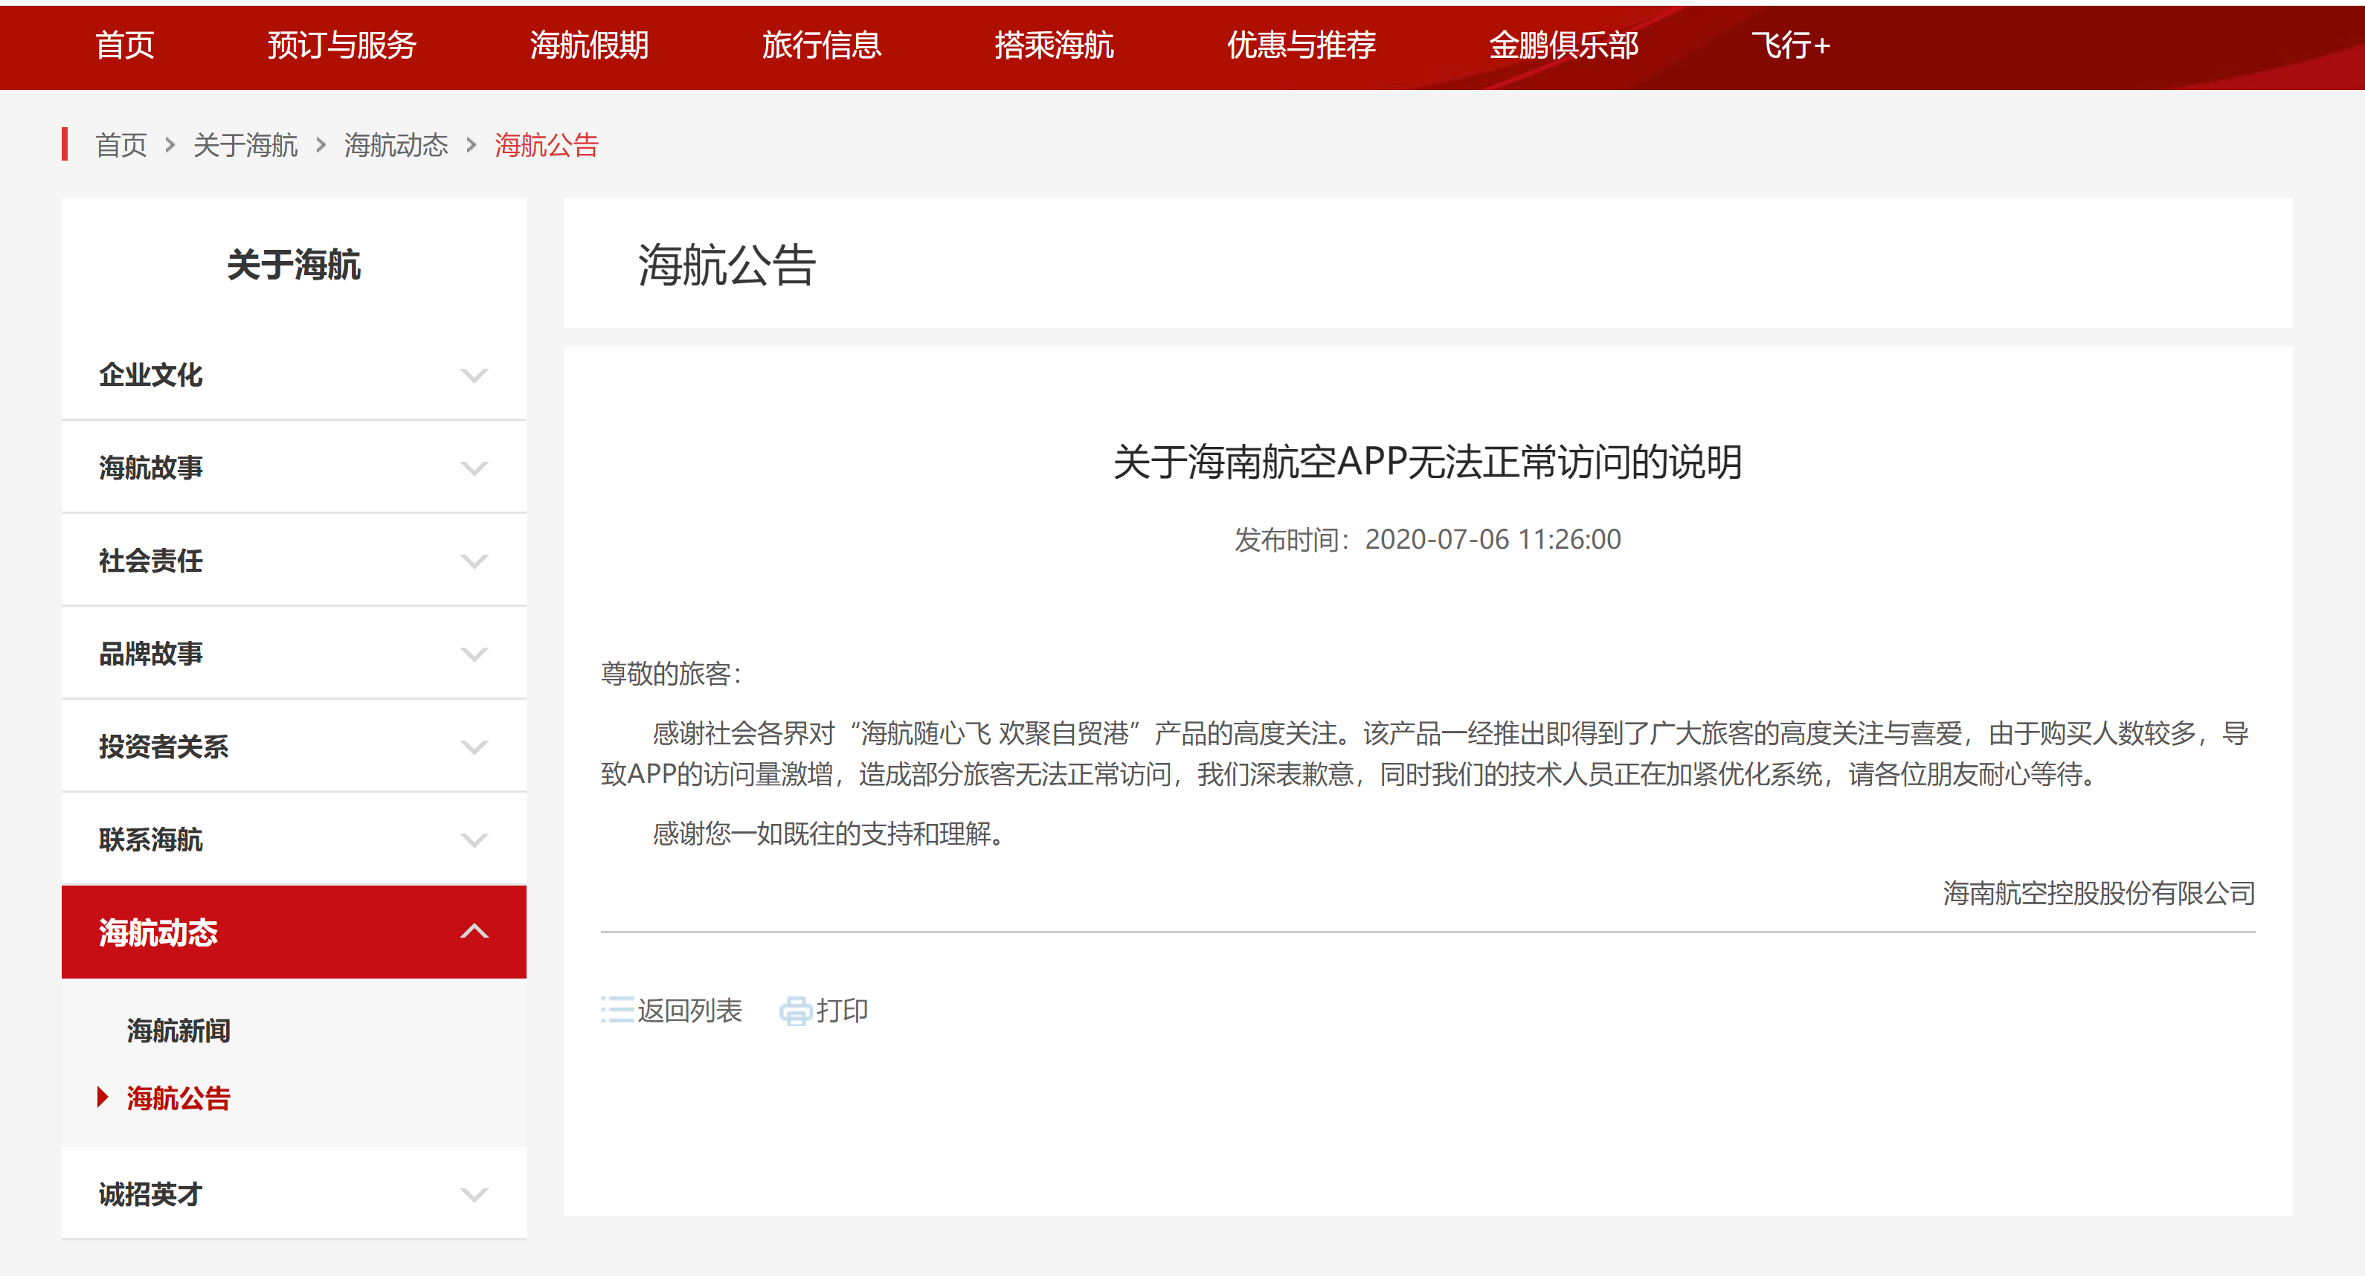Click the list icon beside 返回列表

tap(617, 1010)
